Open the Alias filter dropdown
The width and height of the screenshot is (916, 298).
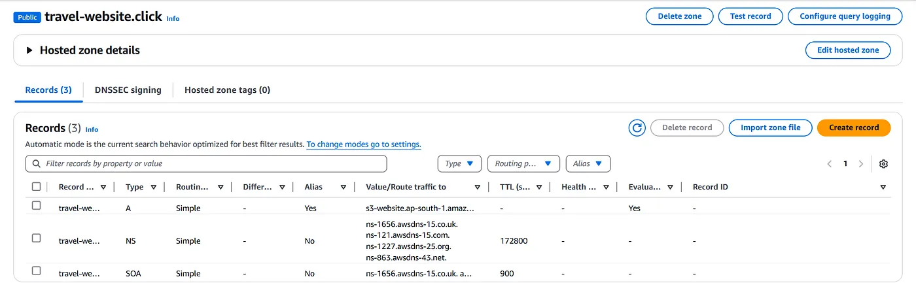coord(588,164)
